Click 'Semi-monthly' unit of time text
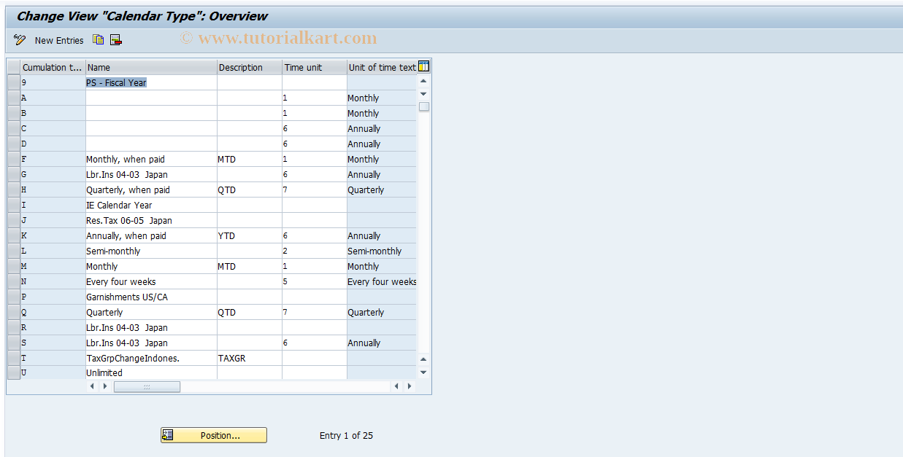 [382, 251]
